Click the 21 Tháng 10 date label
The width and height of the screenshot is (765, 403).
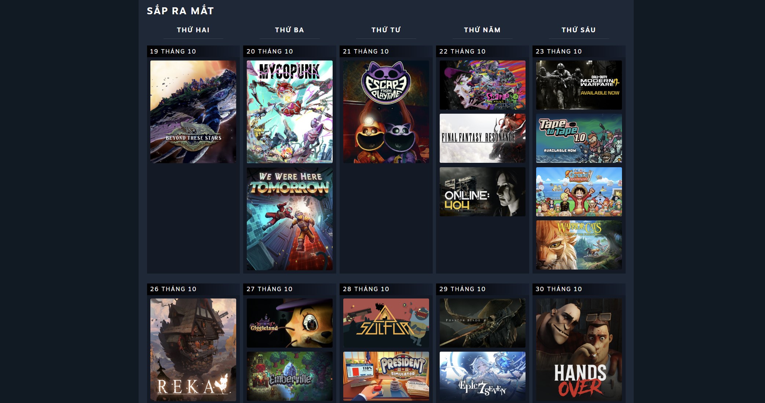click(x=366, y=51)
